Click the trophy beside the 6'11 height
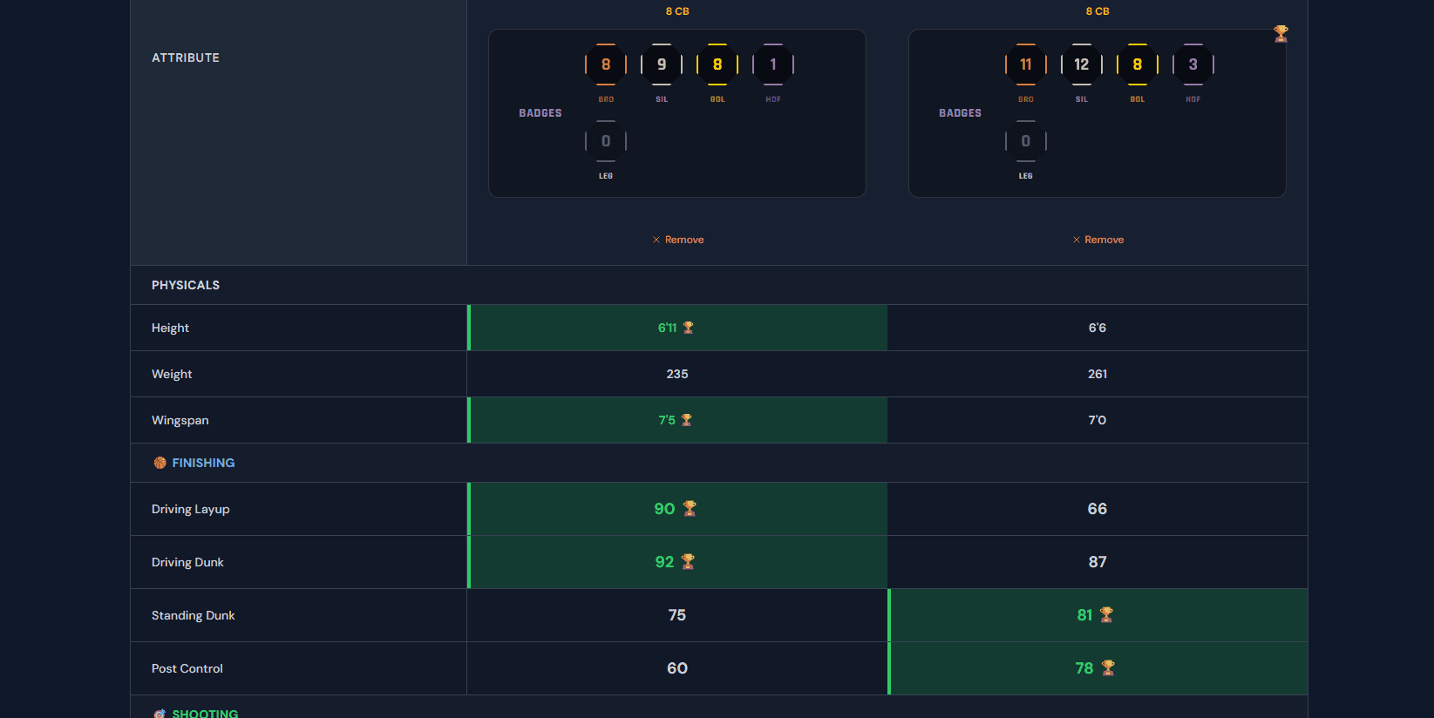Image resolution: width=1434 pixels, height=718 pixels. (689, 328)
